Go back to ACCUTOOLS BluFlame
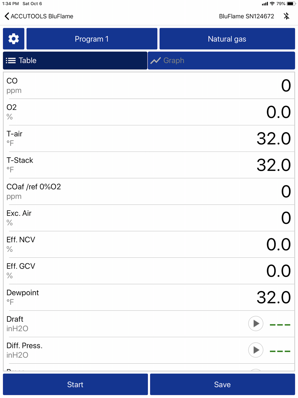This screenshot has height=398, width=298. (42, 16)
